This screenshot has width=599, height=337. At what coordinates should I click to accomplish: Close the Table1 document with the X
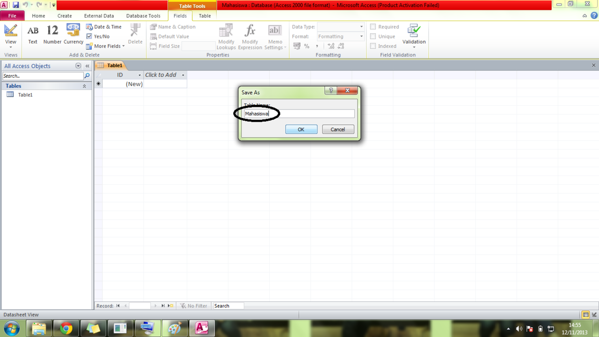coord(594,66)
